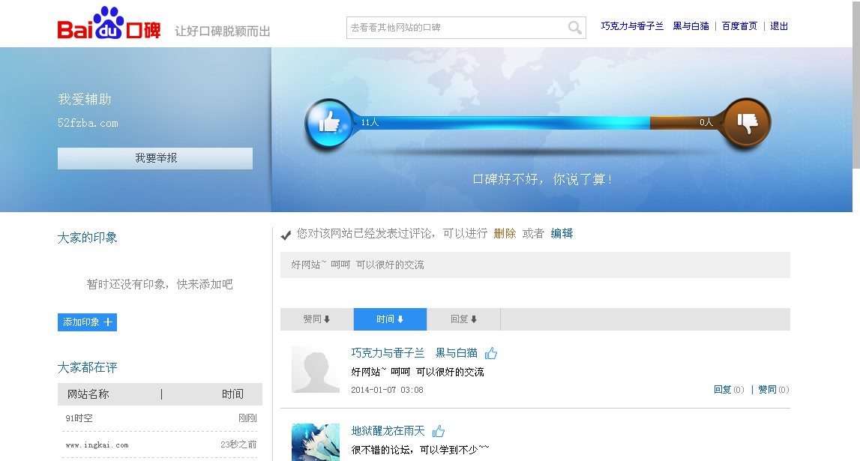Go to 百度首页
860x461 pixels.
739,26
